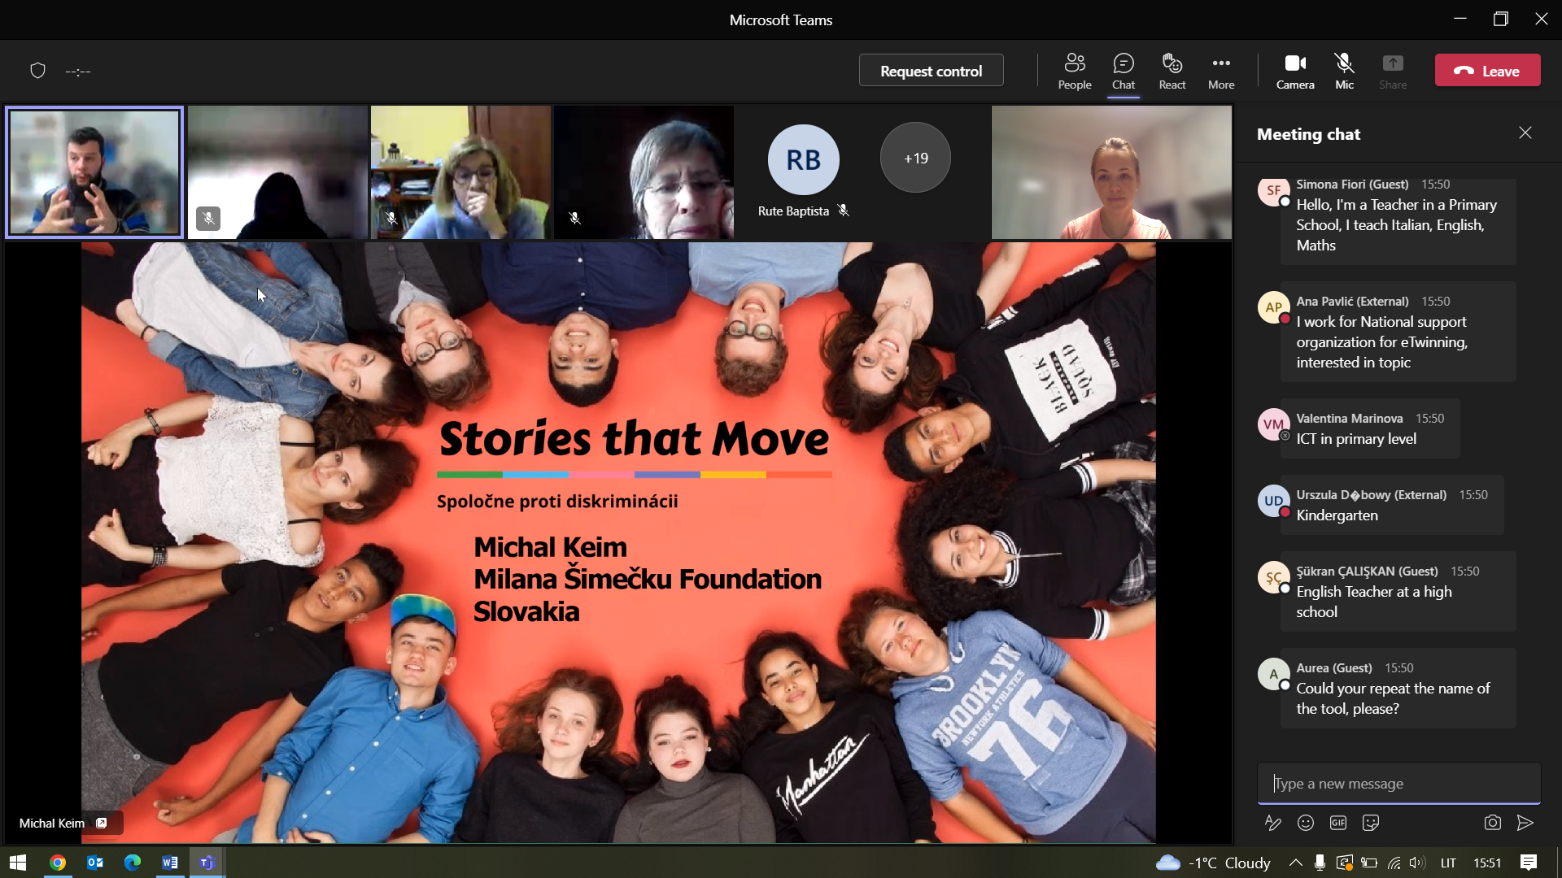Click the microphone in-use tray icon
Screen dimensions: 1562x878
tap(1320, 863)
